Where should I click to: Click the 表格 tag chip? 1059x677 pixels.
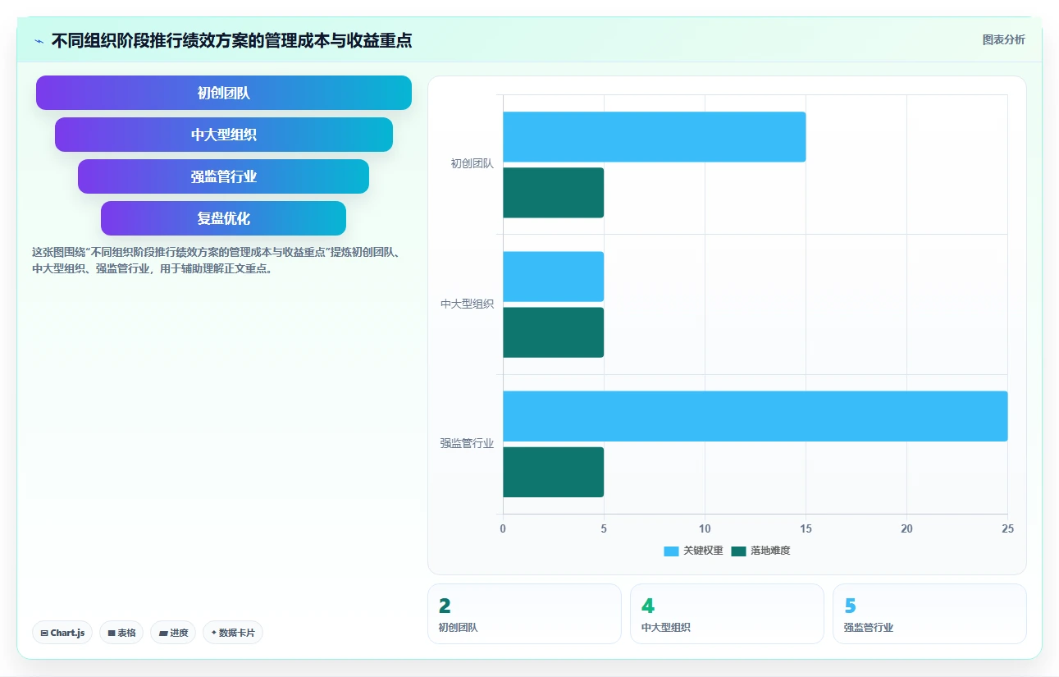[121, 633]
